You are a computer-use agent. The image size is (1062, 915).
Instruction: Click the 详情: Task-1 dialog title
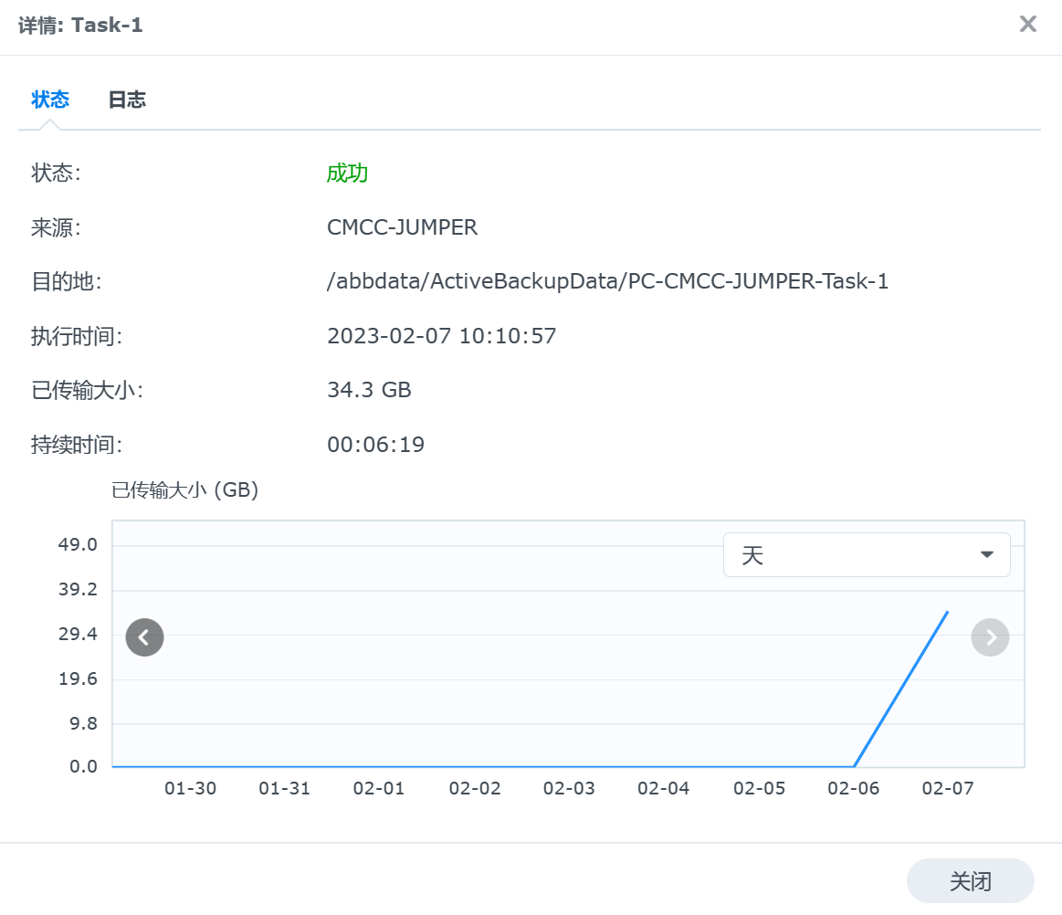coord(80,25)
